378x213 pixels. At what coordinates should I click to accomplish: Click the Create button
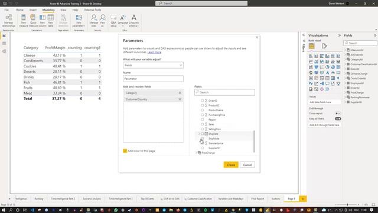click(231, 164)
